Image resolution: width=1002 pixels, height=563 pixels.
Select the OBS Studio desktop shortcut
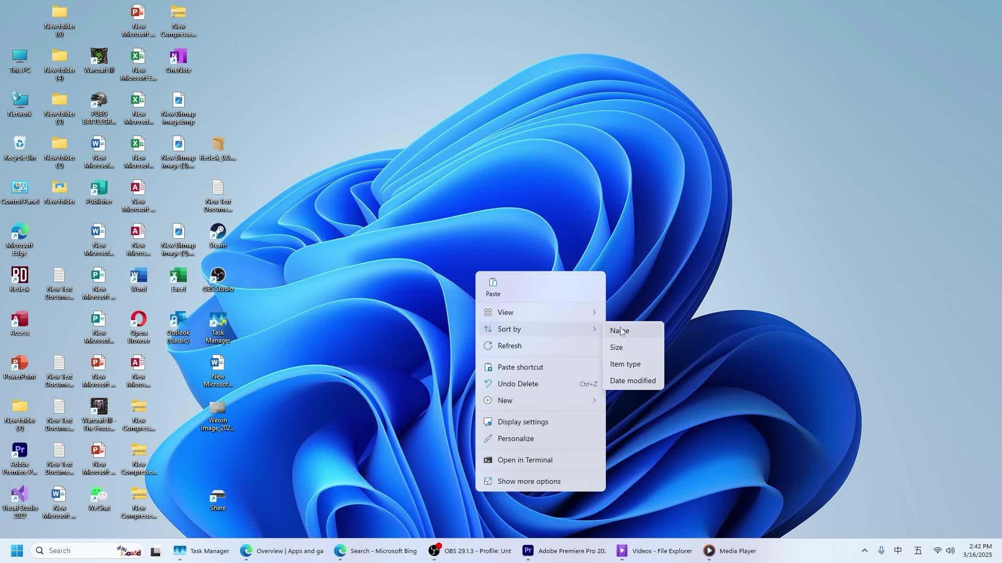tap(218, 276)
